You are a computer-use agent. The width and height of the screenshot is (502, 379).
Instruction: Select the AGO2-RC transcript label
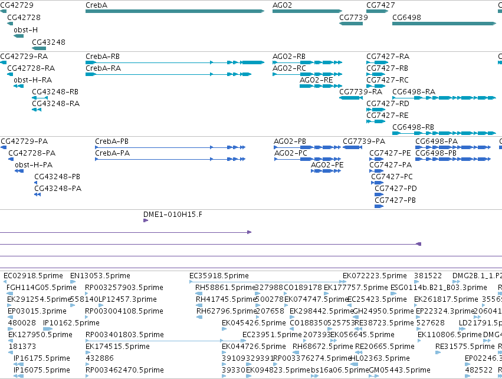pos(289,68)
